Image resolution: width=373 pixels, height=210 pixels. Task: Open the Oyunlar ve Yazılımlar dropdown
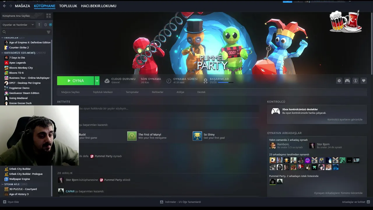[18, 25]
